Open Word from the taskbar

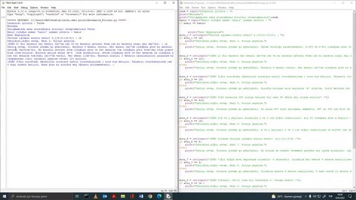pos(141,196)
